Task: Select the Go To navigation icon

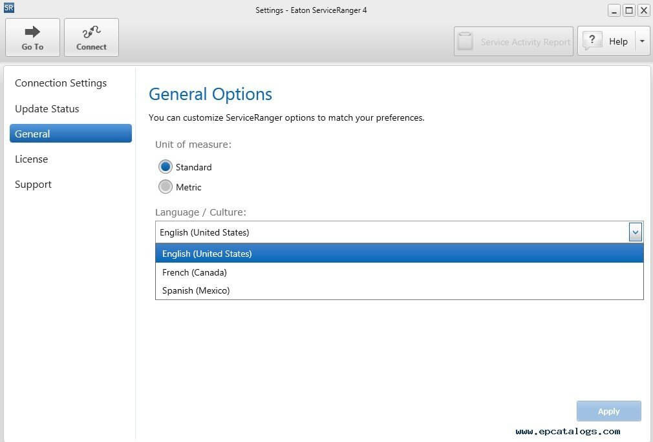Action: click(32, 37)
